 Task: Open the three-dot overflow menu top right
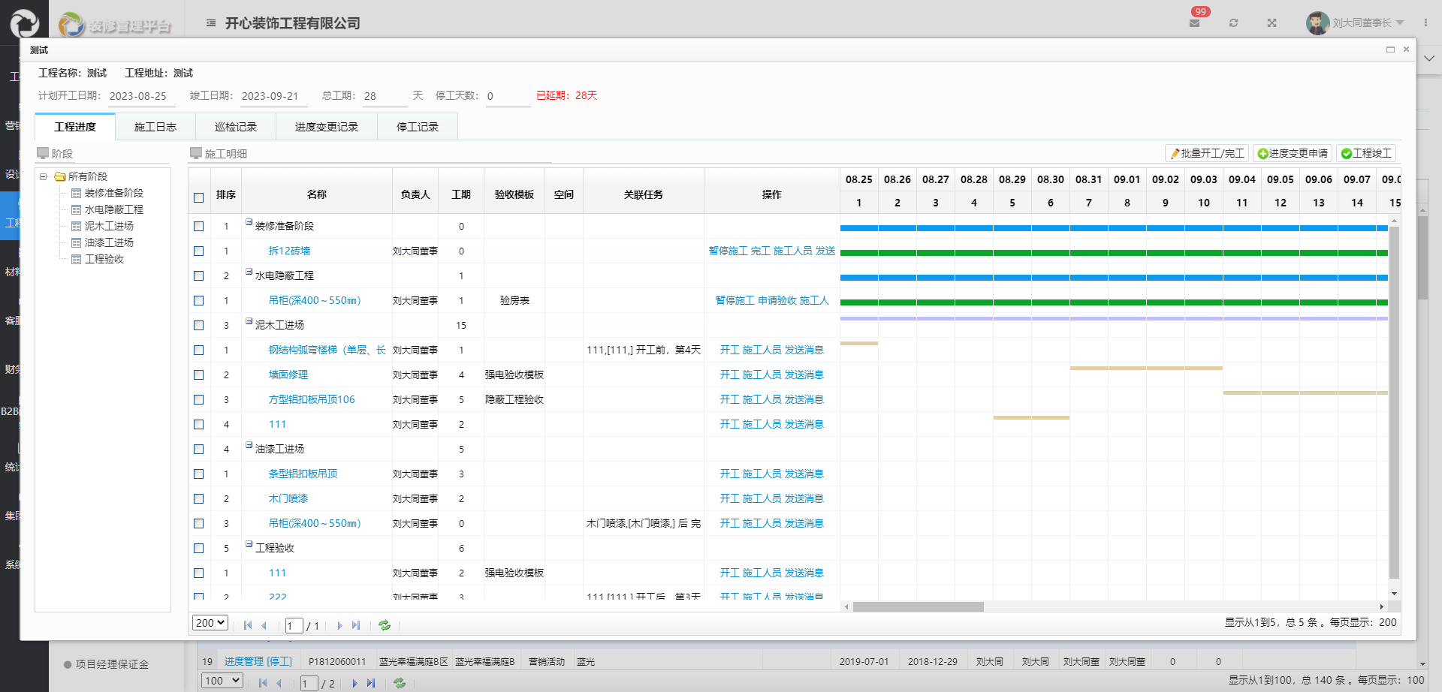[x=1427, y=23]
